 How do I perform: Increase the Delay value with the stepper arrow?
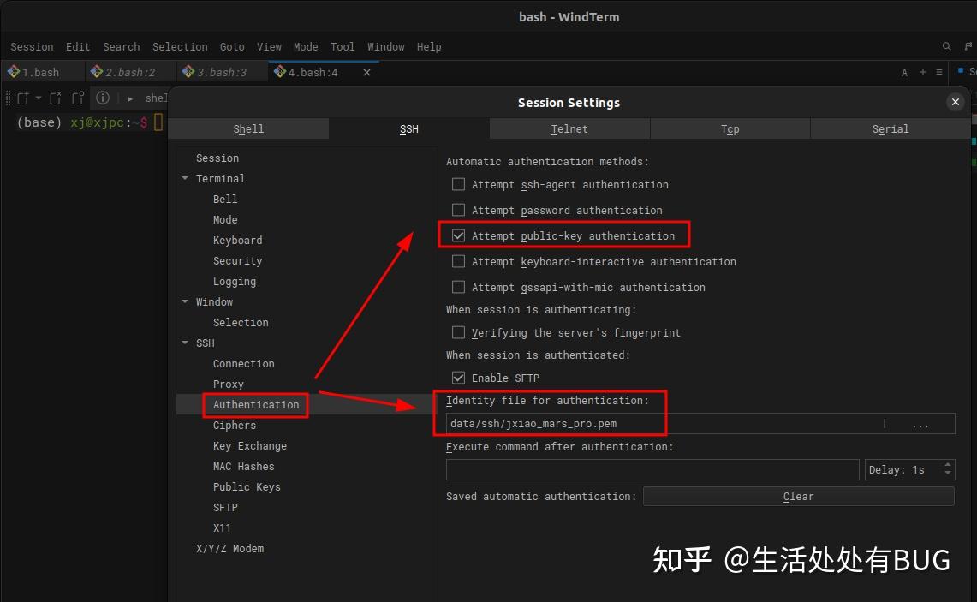(946, 465)
